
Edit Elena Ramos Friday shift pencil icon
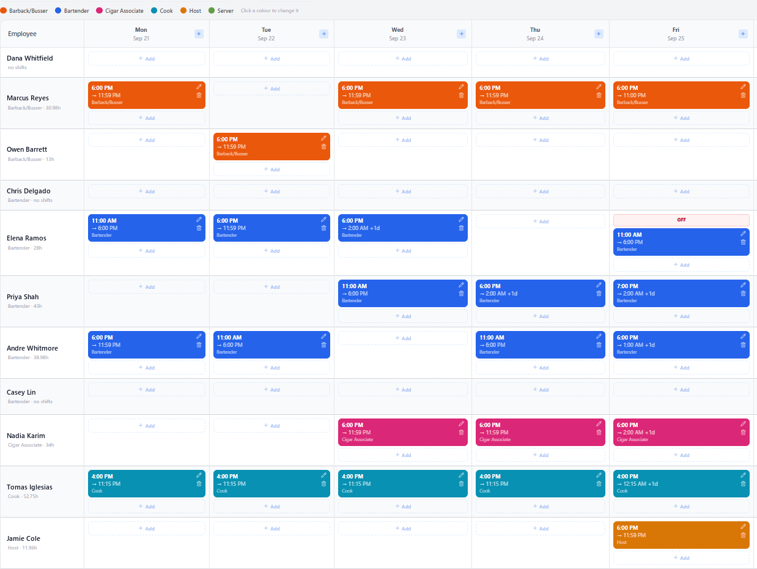pyautogui.click(x=743, y=234)
